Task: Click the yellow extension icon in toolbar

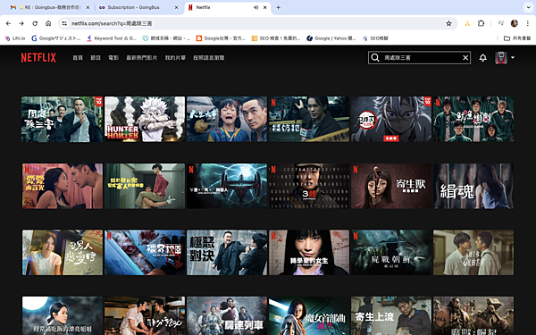Action: (467, 23)
